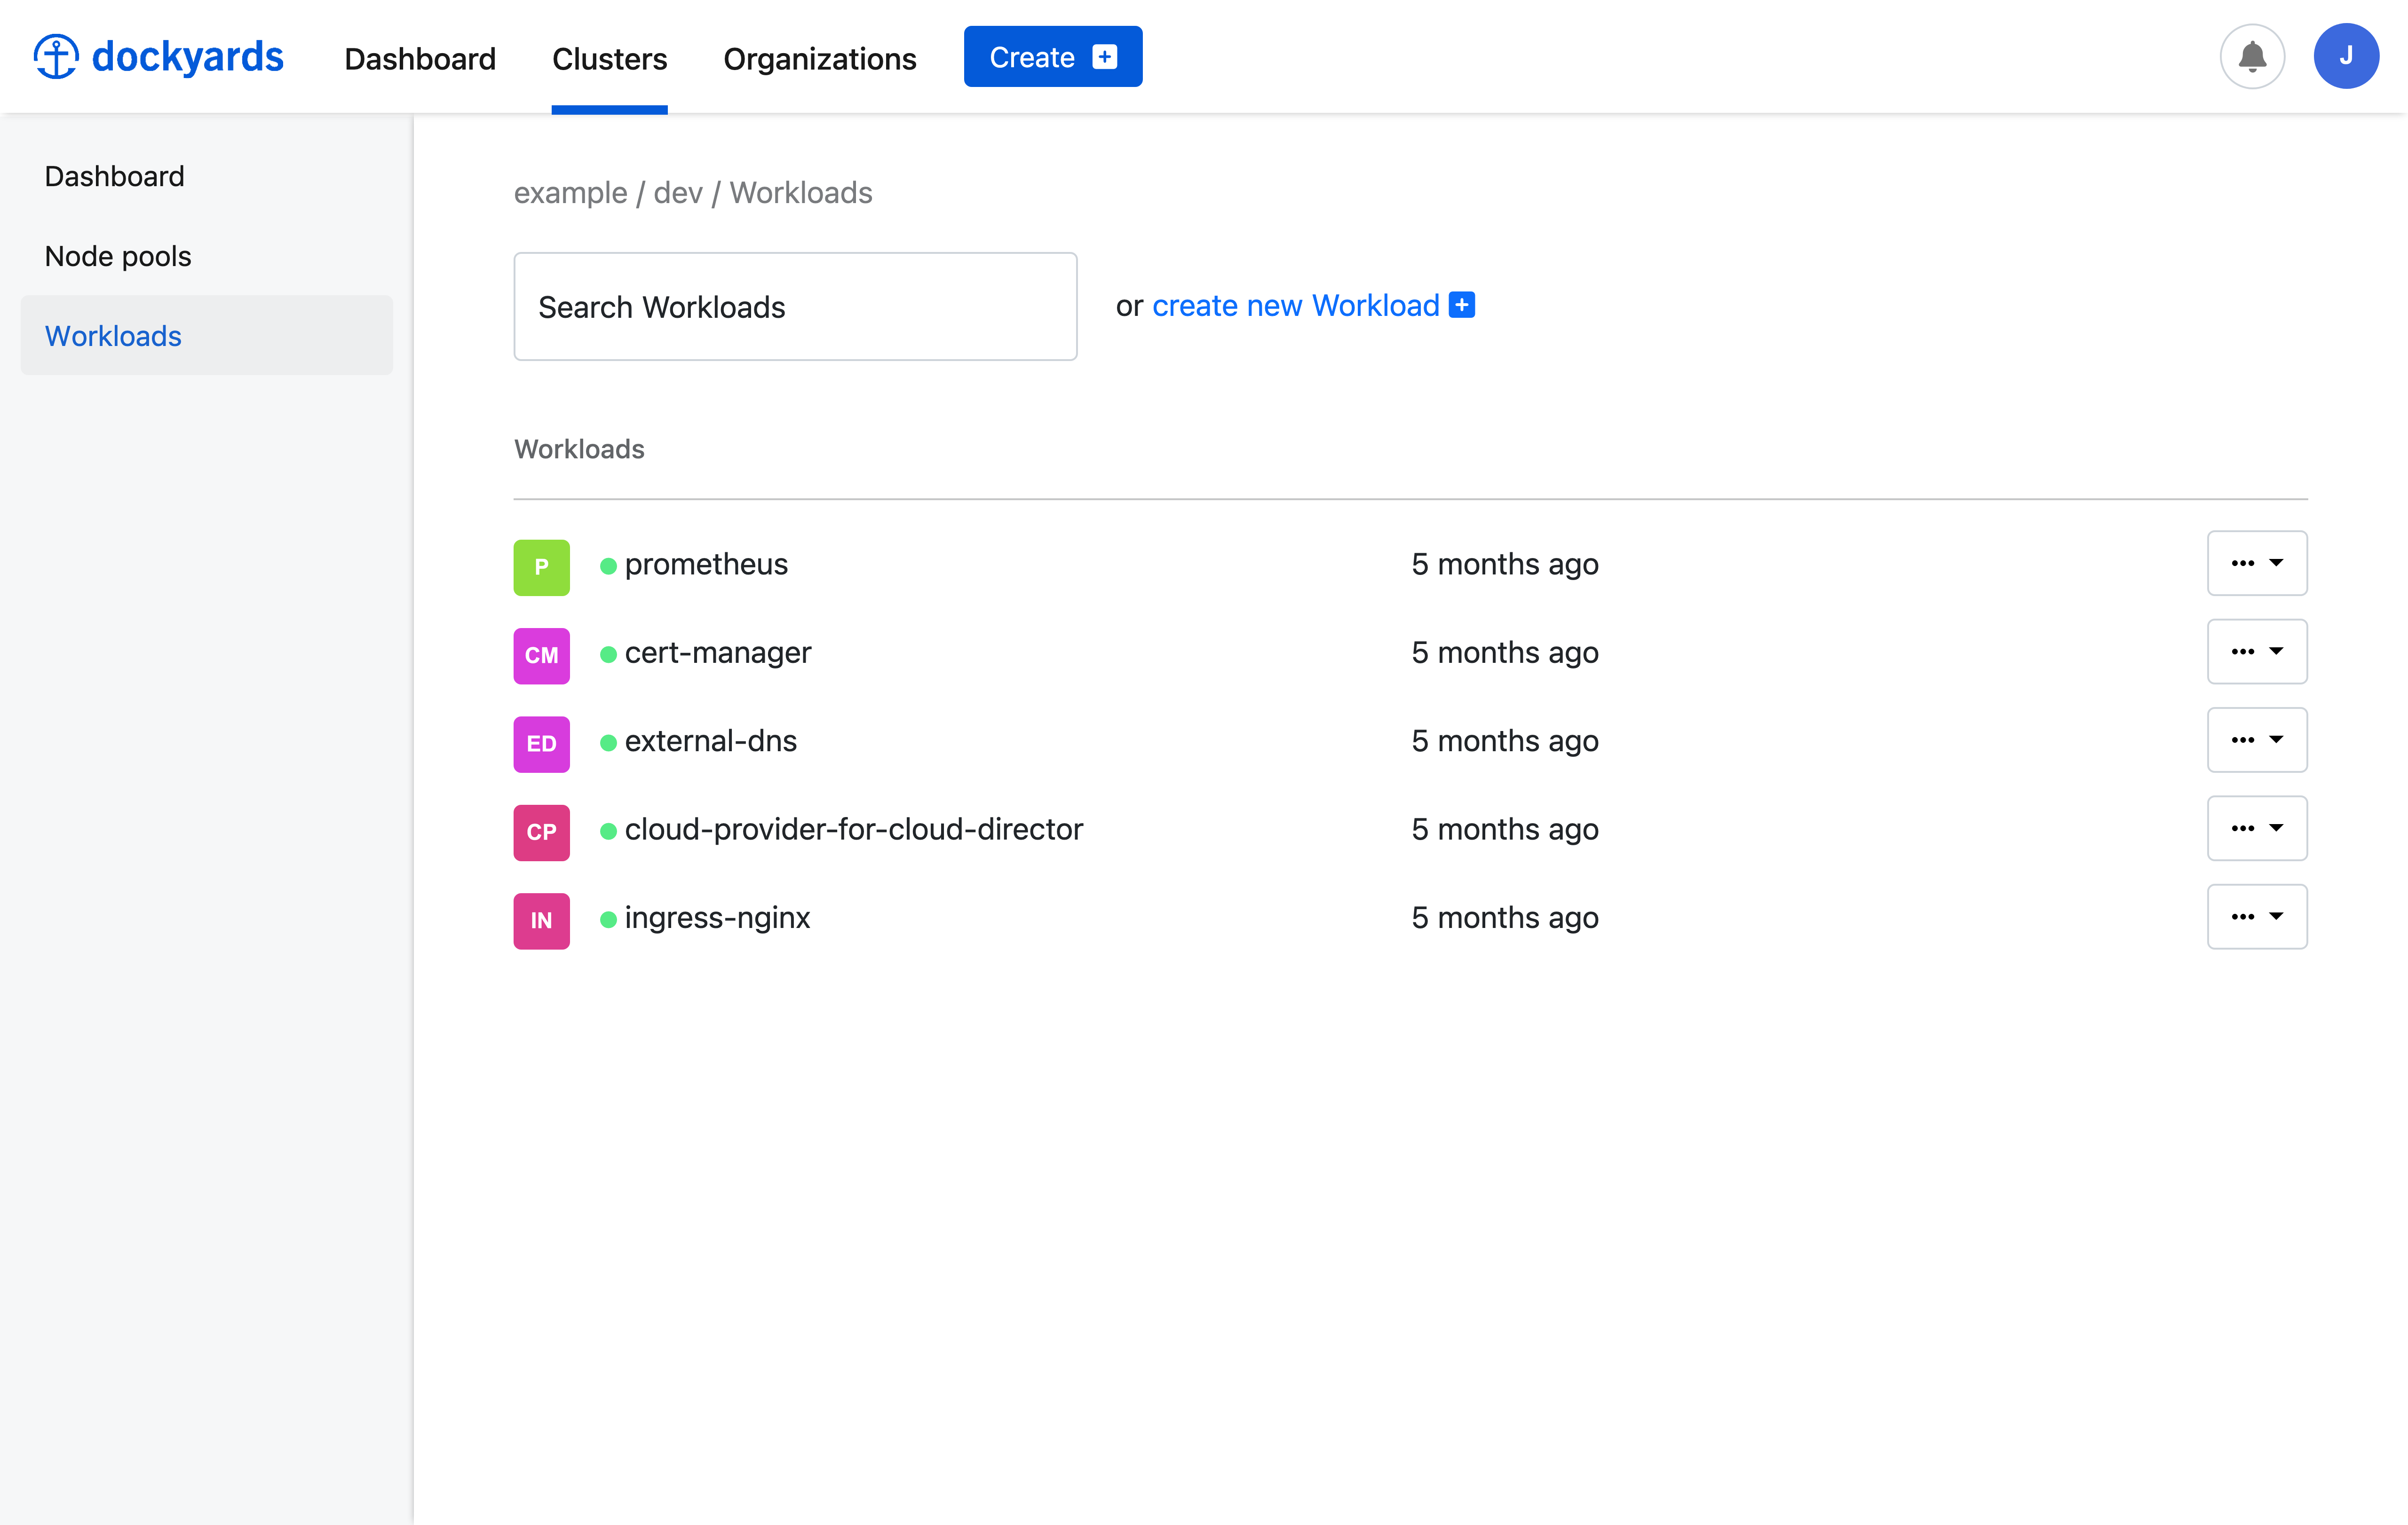Screen dimensions: 2408x1525
Task: Click status dot beside cloud-provider-for-cloud-director
Action: 608,832
